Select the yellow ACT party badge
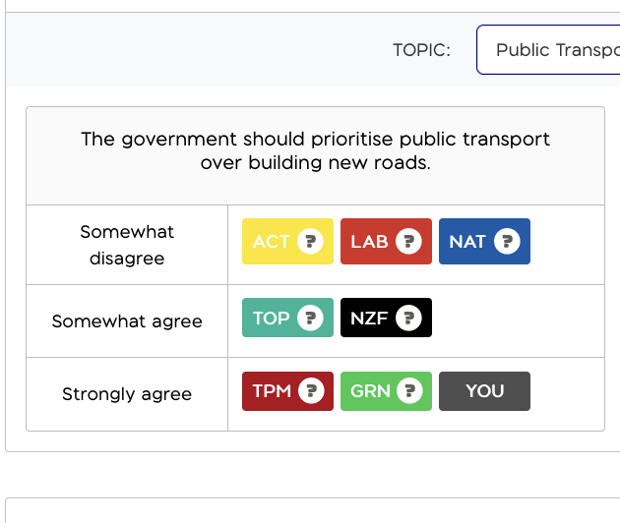Viewport: 620px width, 523px height. 287,242
